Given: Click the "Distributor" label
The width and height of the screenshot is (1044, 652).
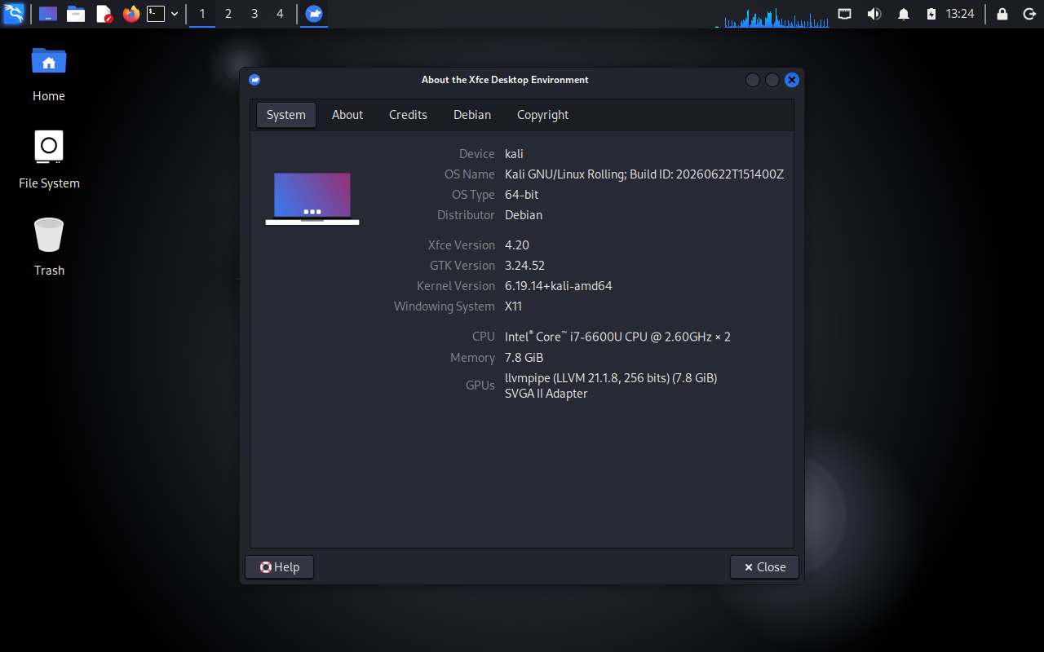Looking at the screenshot, I should pos(466,215).
